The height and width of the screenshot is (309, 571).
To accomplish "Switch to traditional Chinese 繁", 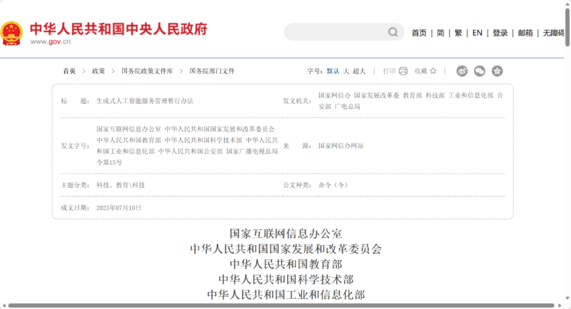I will [458, 33].
